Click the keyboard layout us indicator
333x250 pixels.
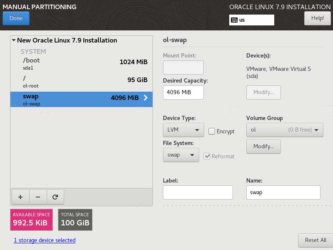click(251, 20)
